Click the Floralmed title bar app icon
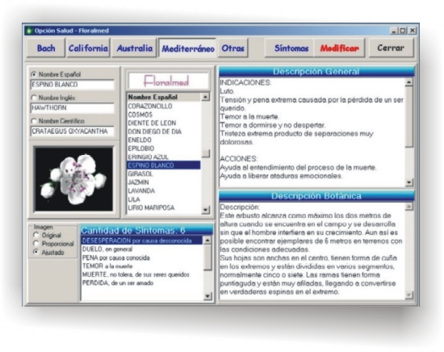The height and width of the screenshot is (352, 444). click(x=29, y=31)
